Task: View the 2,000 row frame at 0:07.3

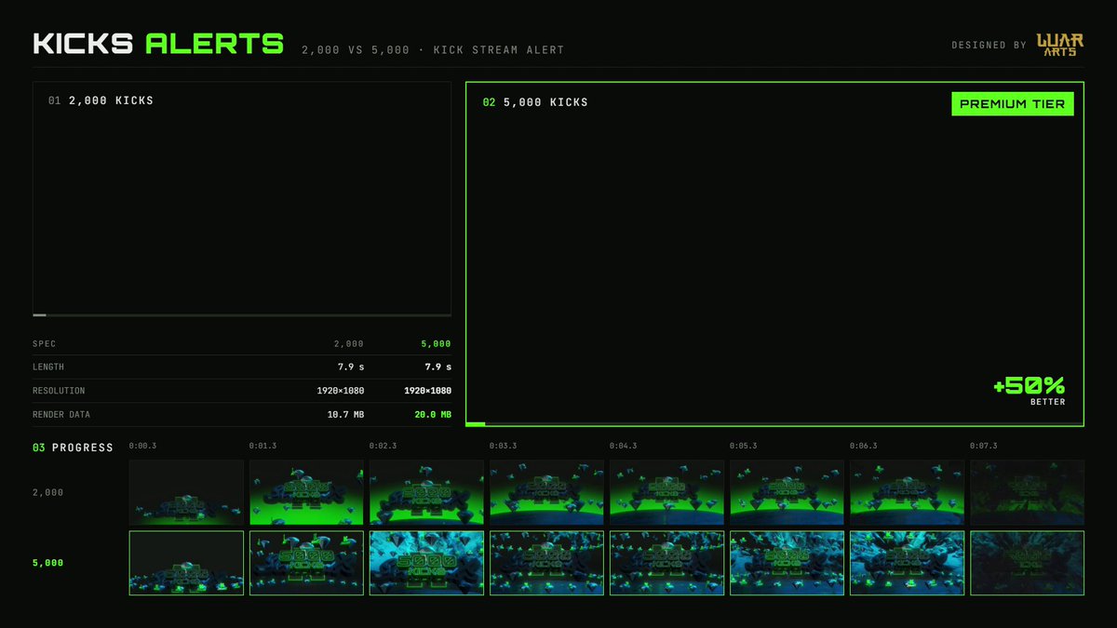Action: point(1027,492)
